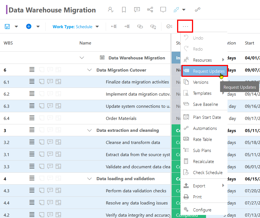Open comment icon for row 3.1
Screen dimensions: 260x218
point(50,154)
